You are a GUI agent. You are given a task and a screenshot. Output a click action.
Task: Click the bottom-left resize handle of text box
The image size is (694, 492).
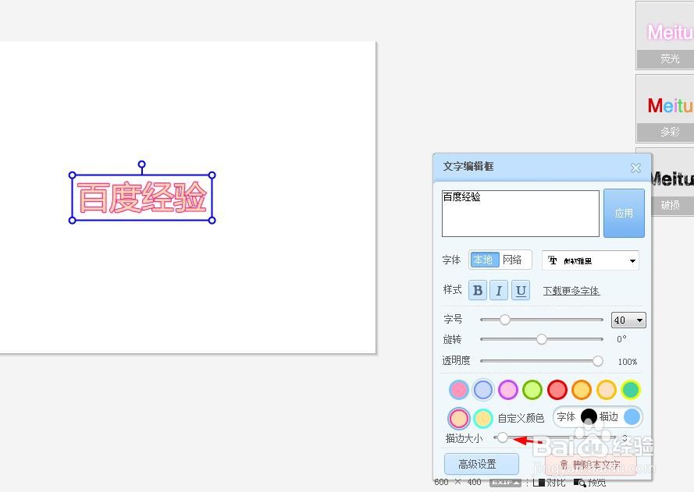[73, 220]
